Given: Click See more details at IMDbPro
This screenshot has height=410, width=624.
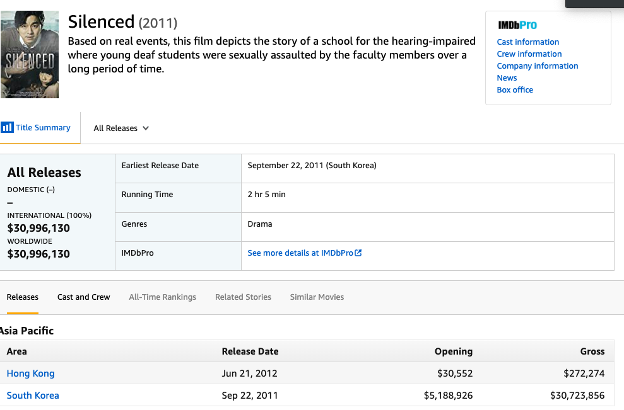Looking at the screenshot, I should point(300,253).
